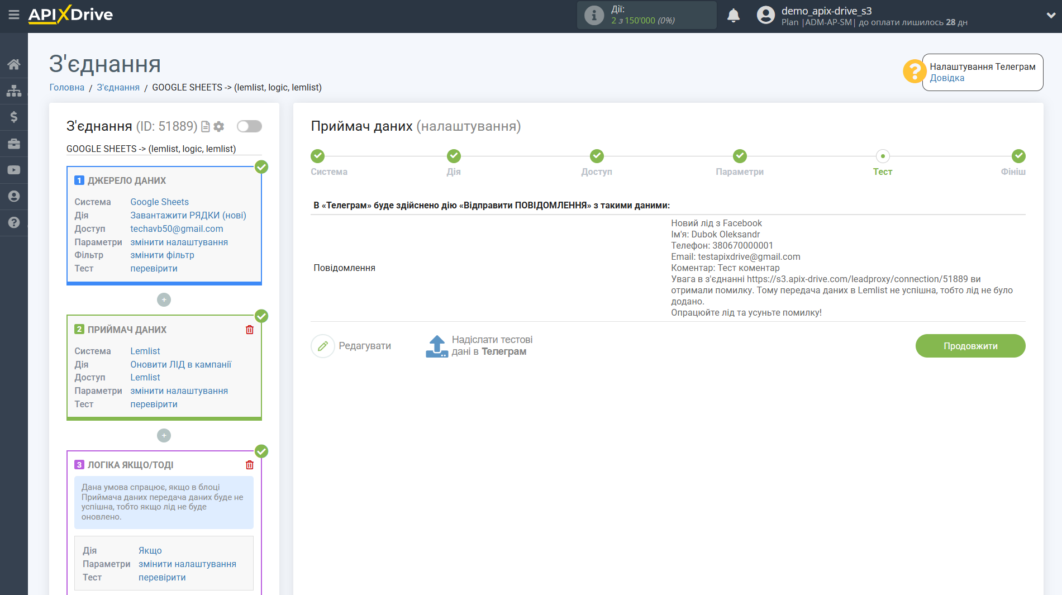Click the upload test data icon
The image size is (1062, 595).
coord(437,346)
